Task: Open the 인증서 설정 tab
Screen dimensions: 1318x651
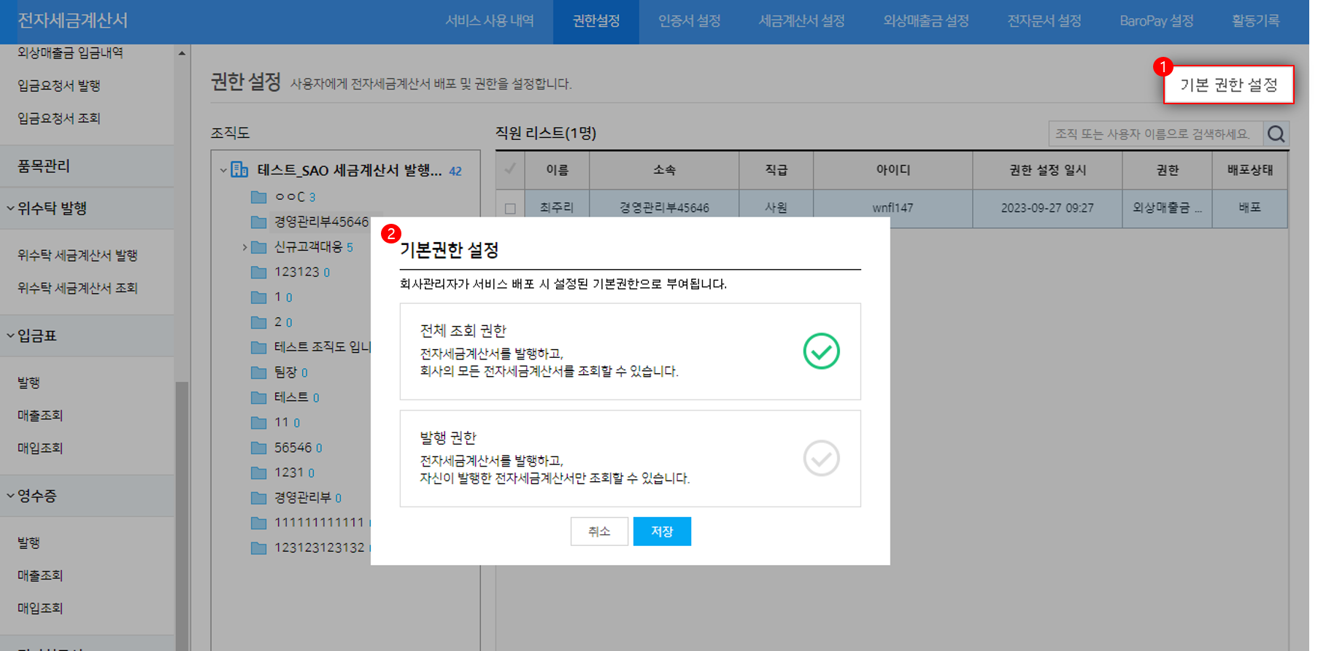Action: coord(689,21)
